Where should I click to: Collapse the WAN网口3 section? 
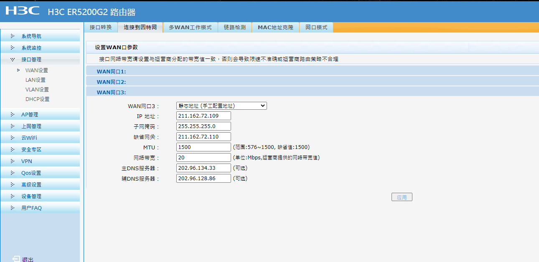[x=313, y=92]
